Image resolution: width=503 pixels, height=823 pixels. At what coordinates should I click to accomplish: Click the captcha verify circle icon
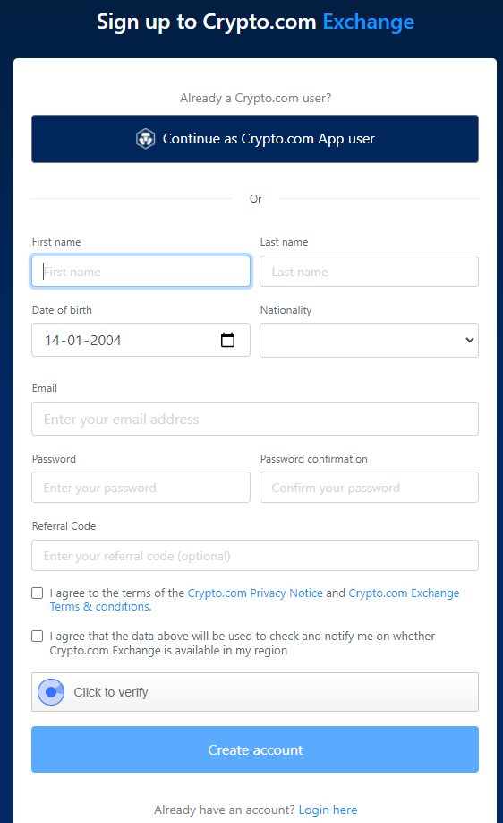[51, 692]
